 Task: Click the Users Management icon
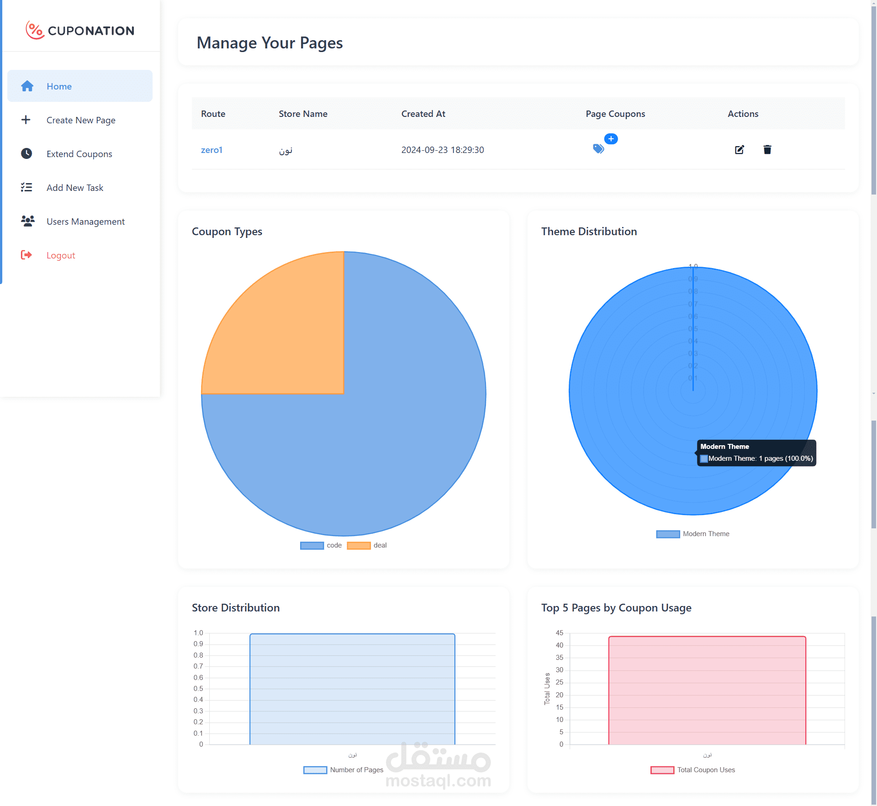tap(27, 221)
